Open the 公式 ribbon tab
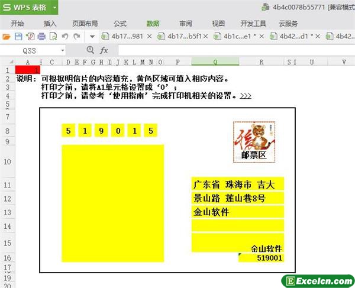 coord(120,23)
